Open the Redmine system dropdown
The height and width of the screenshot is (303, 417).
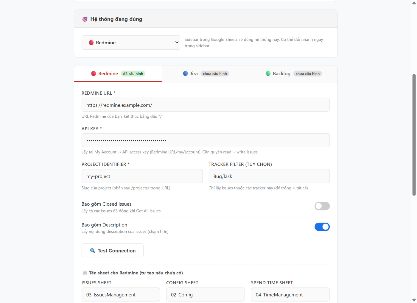coord(131,43)
